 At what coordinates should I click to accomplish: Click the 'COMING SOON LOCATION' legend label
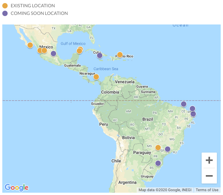click(39, 13)
